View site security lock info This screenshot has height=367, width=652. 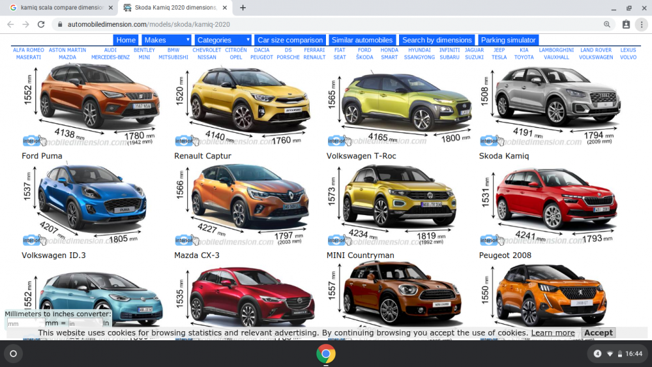[x=60, y=25]
